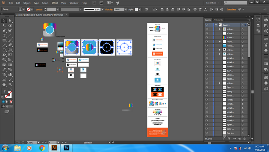The image size is (269, 152).
Task: Select the Free Transform tool
Action: [10, 55]
